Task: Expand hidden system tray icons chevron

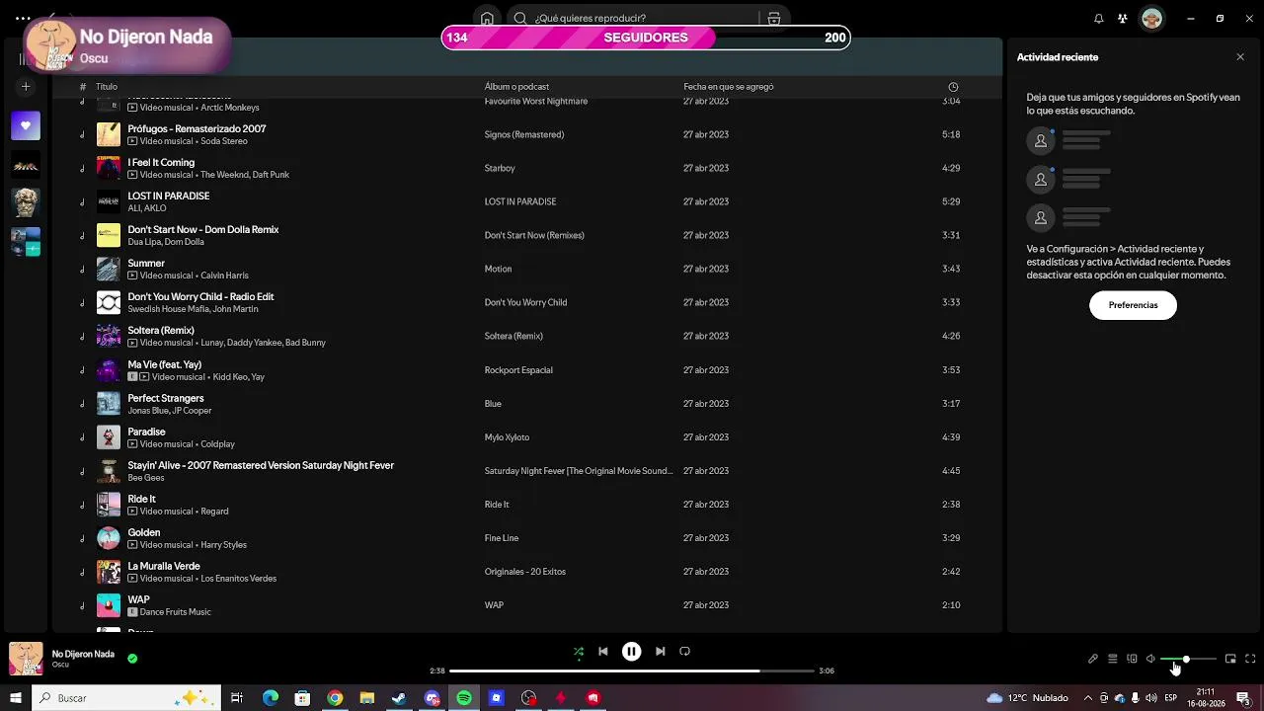Action: pos(1087,698)
